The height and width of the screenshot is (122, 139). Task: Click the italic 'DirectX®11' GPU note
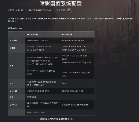point(41,72)
